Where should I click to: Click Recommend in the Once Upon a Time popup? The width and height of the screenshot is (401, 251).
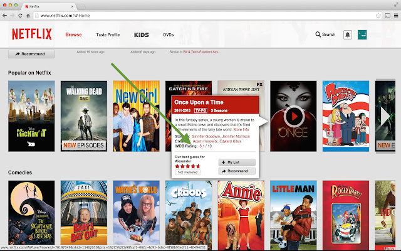pos(237,171)
